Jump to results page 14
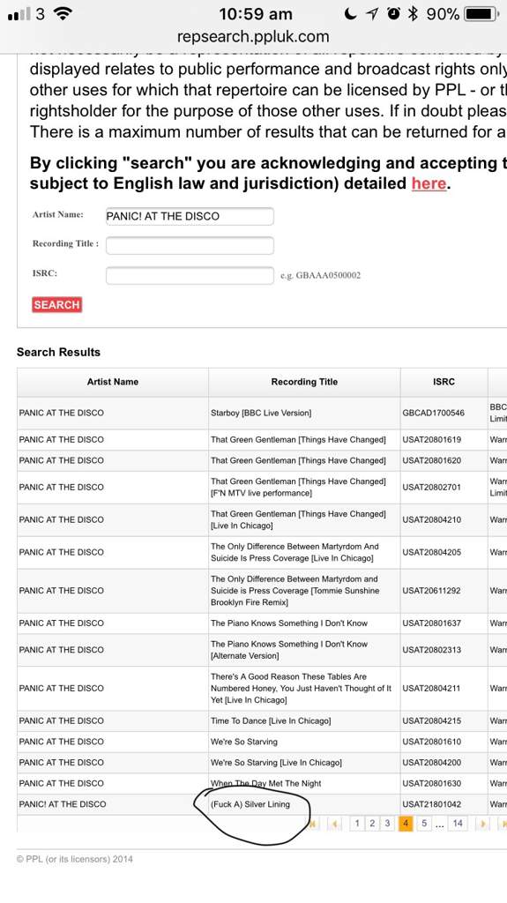This screenshot has width=507, height=903. (458, 824)
